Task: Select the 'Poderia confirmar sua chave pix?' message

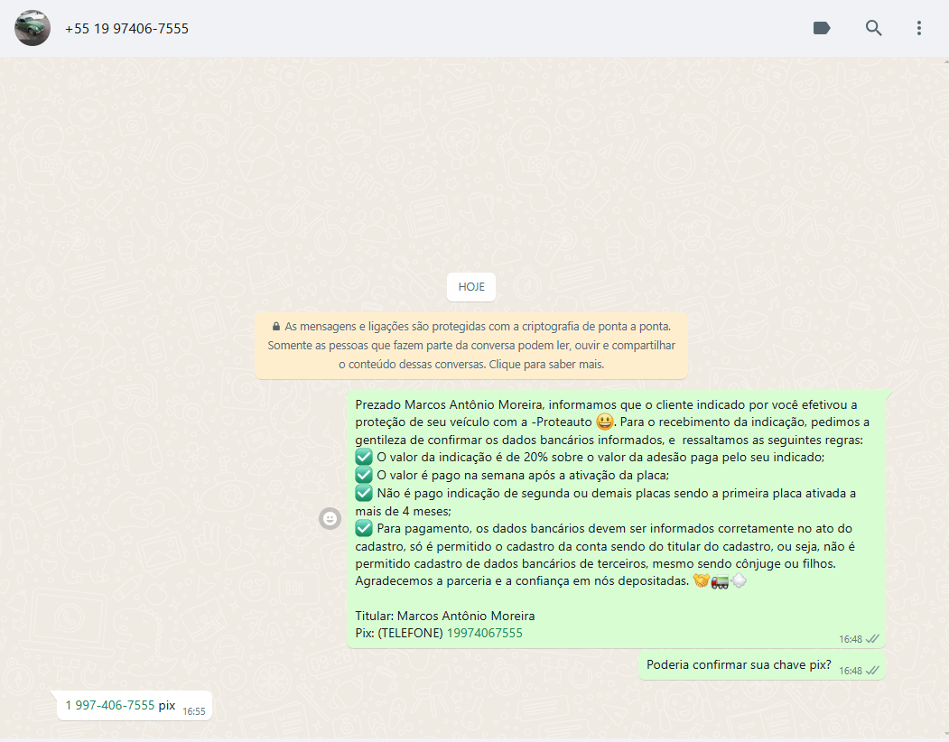Action: (x=739, y=665)
